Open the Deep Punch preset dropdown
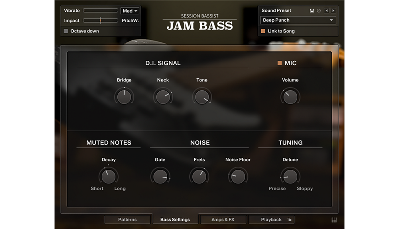Viewport: 399px width, 229px height. click(298, 20)
